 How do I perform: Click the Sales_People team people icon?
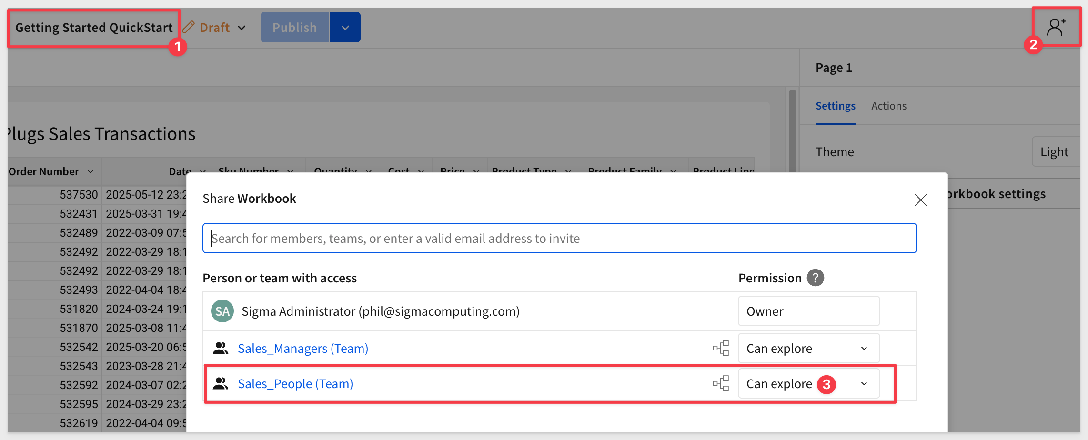(x=220, y=383)
